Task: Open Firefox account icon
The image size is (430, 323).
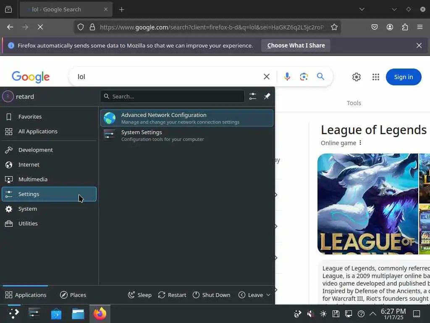Action: click(x=390, y=27)
